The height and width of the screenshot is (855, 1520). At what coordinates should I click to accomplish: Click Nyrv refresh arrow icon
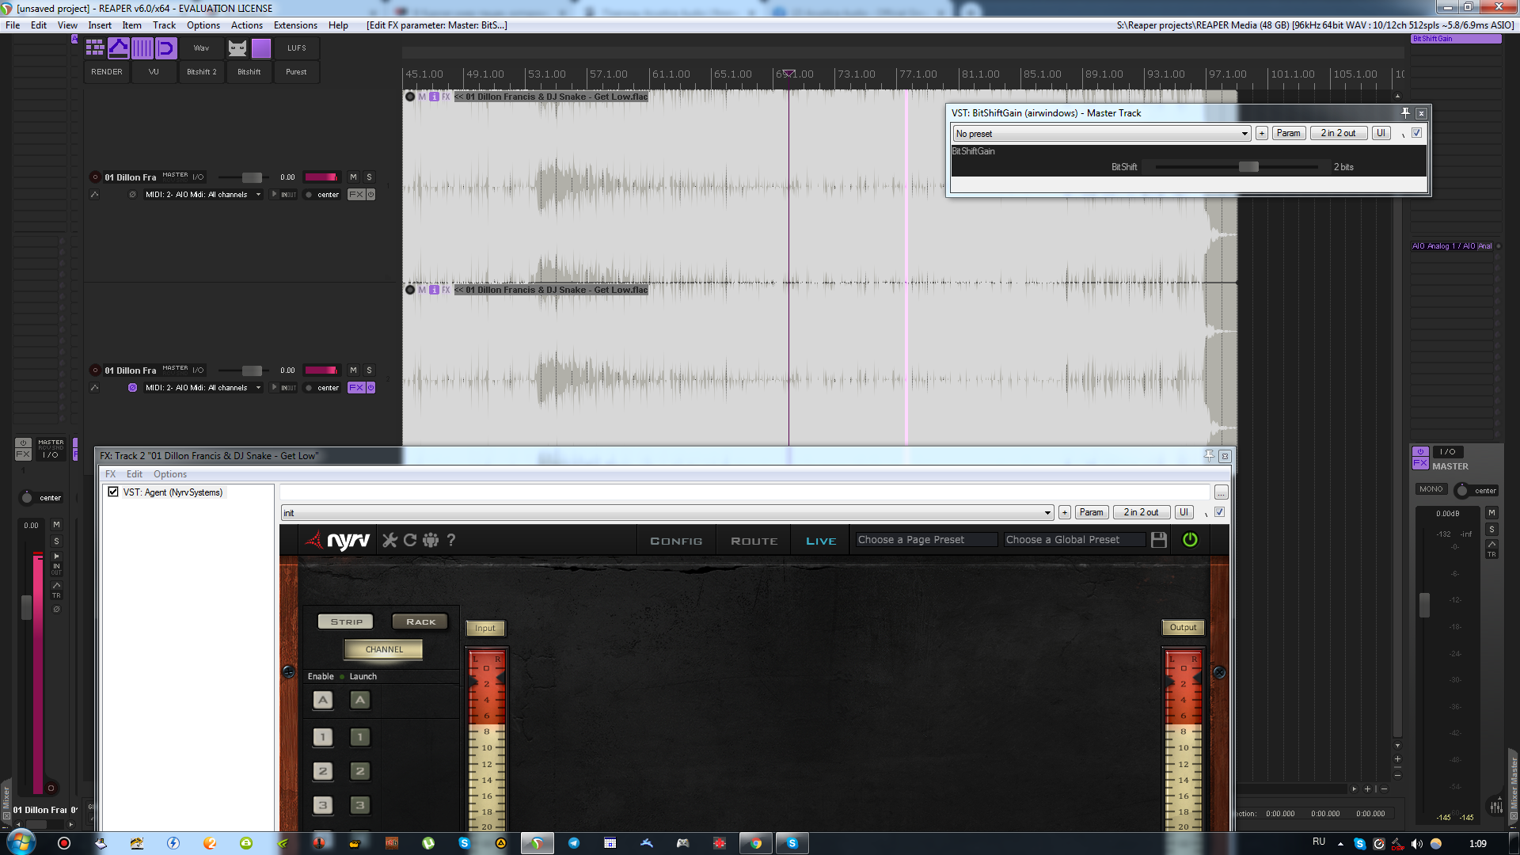pos(410,540)
